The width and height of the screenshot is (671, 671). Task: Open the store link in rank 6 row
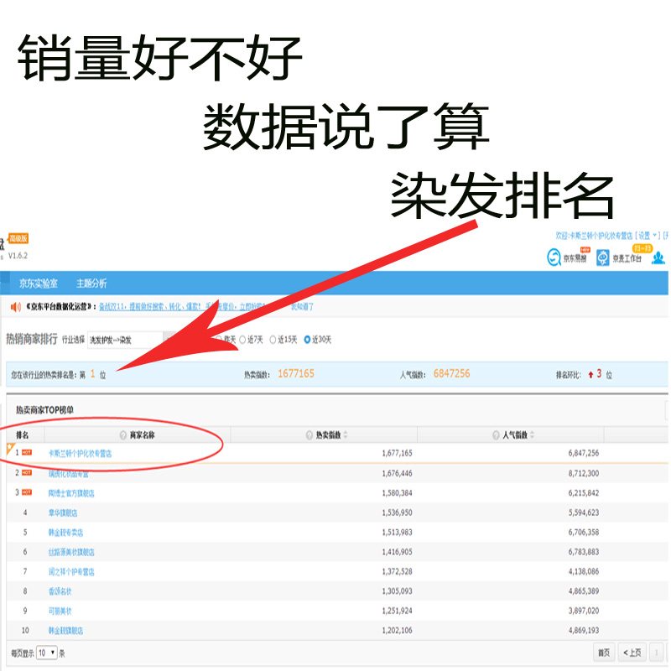(x=71, y=553)
